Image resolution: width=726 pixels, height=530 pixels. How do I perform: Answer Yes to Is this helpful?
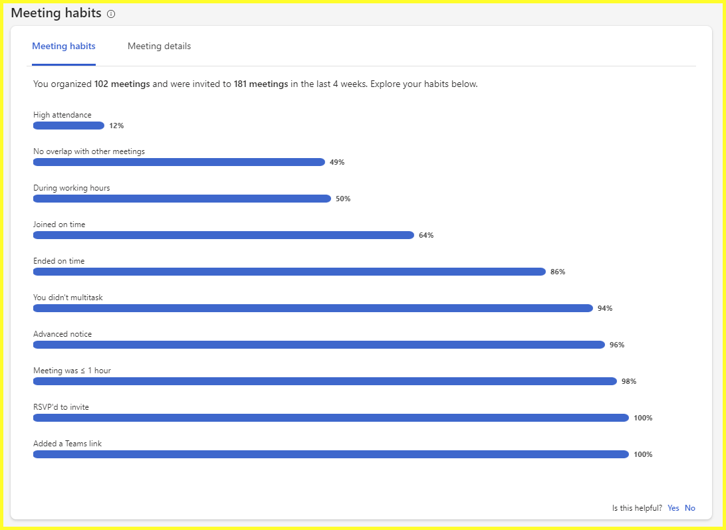coord(673,508)
